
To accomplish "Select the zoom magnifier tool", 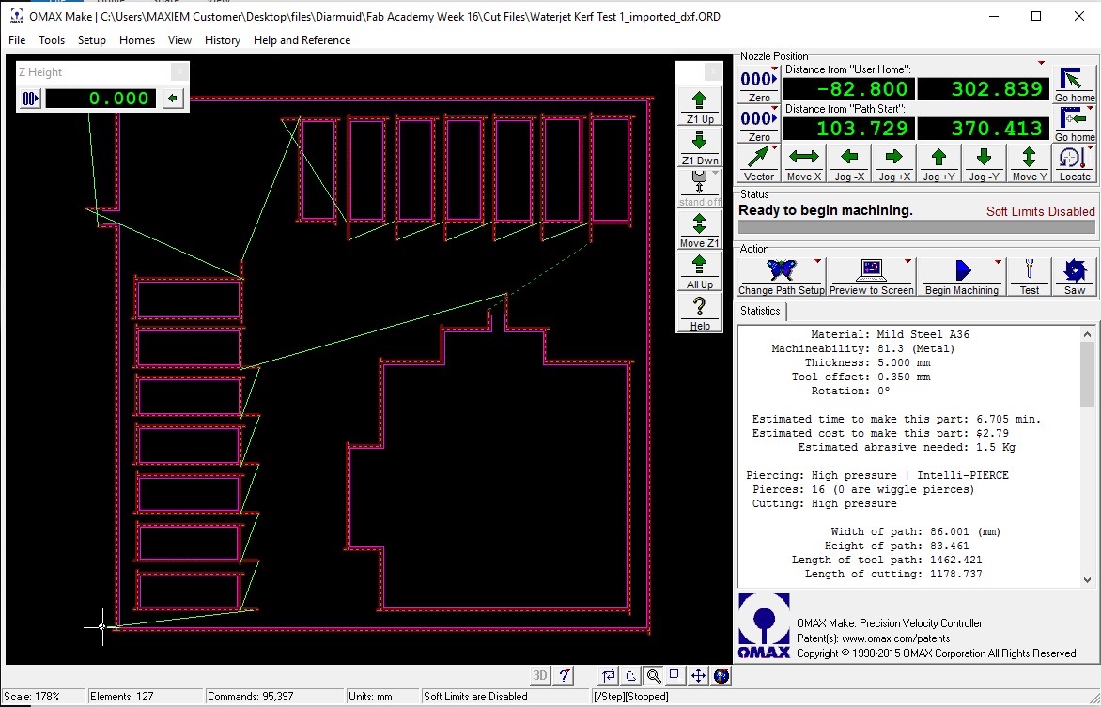I will [653, 675].
